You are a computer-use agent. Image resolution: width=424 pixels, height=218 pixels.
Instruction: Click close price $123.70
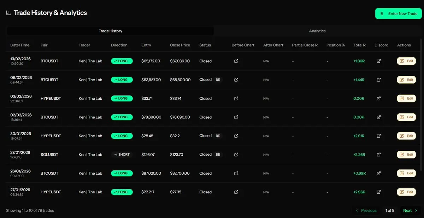coord(177,155)
